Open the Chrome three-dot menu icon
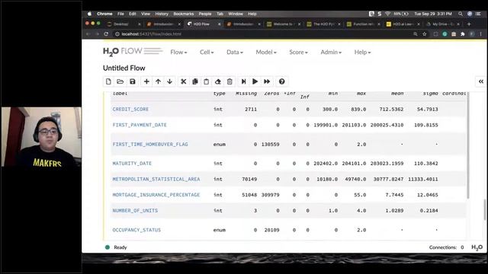 [x=481, y=34]
